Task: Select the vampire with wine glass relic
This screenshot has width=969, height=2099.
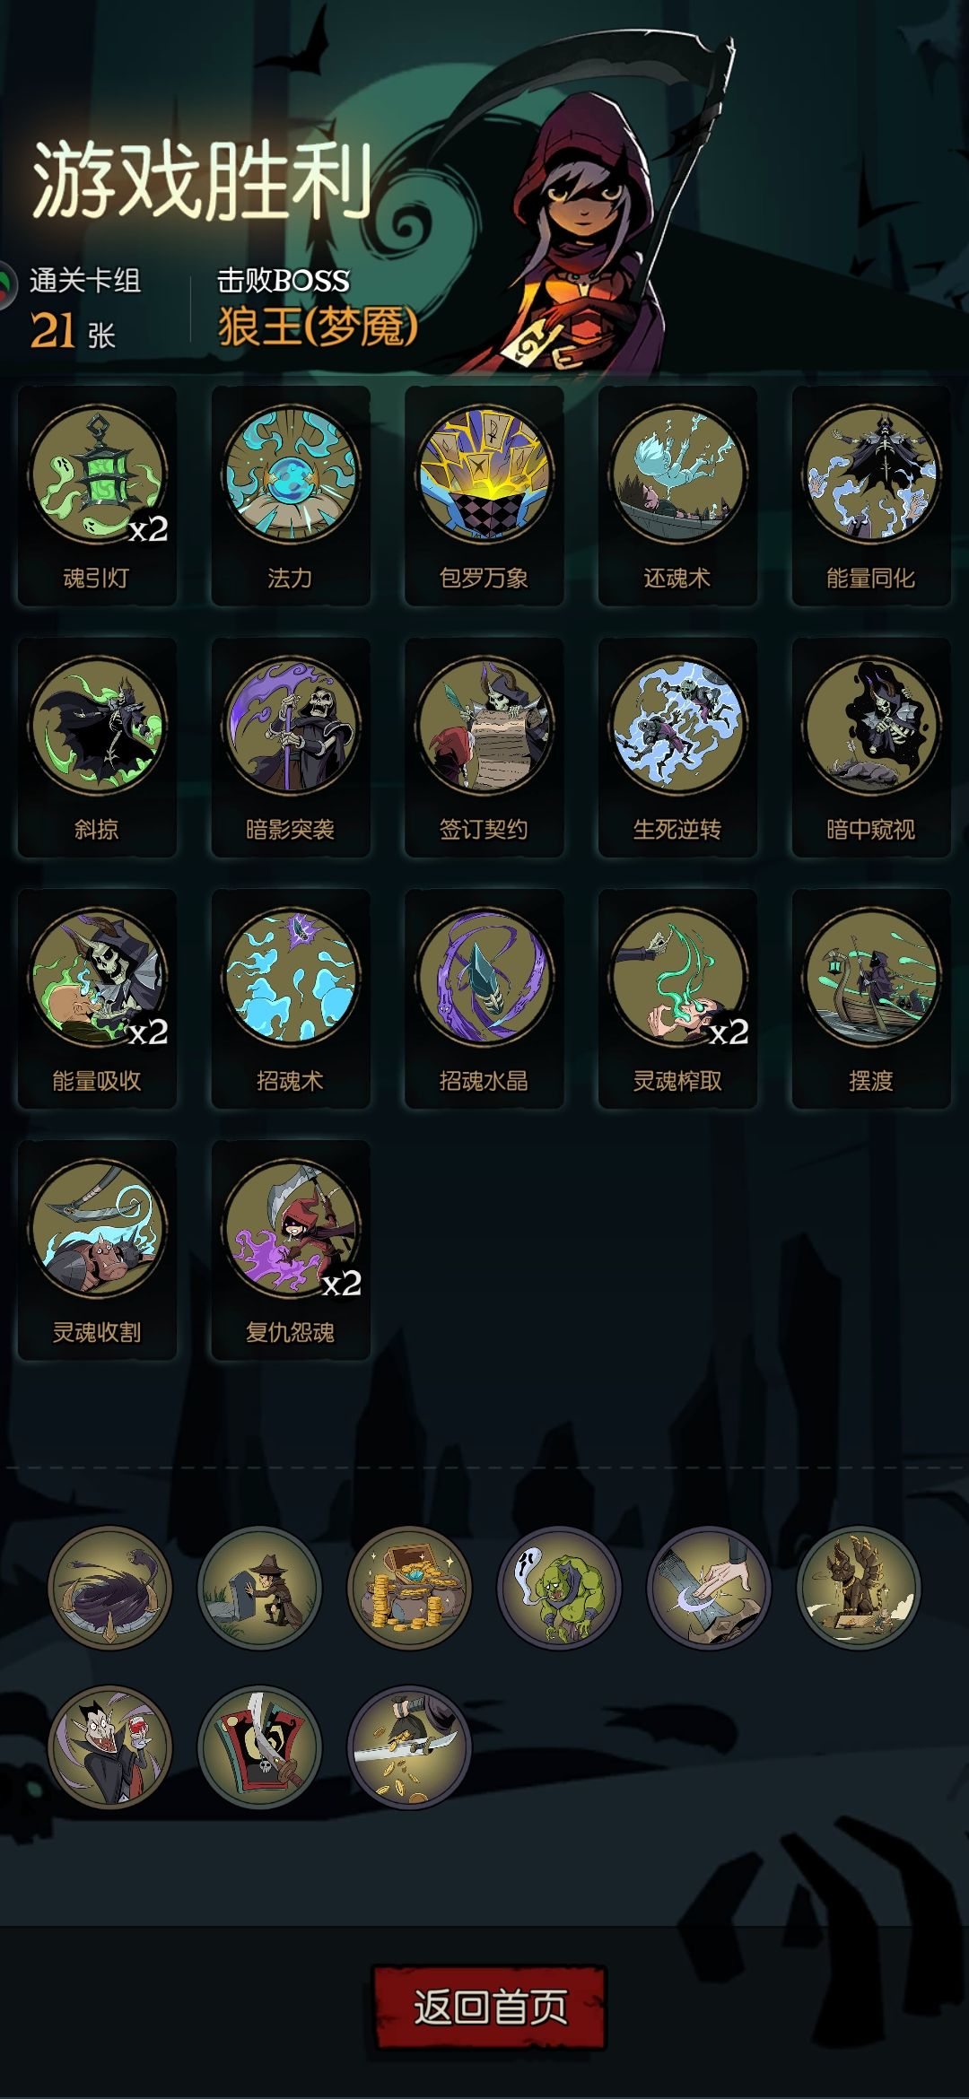Action: pyautogui.click(x=109, y=1746)
